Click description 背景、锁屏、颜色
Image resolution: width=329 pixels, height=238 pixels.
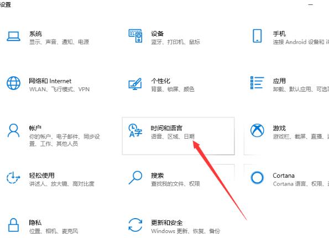pos(173,89)
